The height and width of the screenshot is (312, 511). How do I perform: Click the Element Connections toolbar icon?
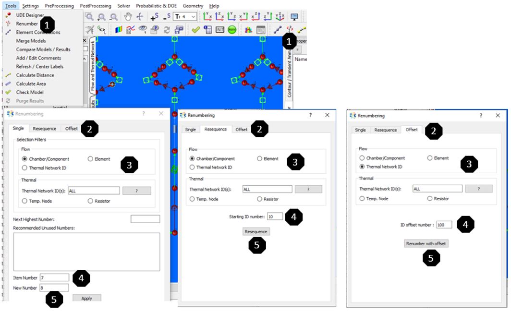(x=278, y=30)
